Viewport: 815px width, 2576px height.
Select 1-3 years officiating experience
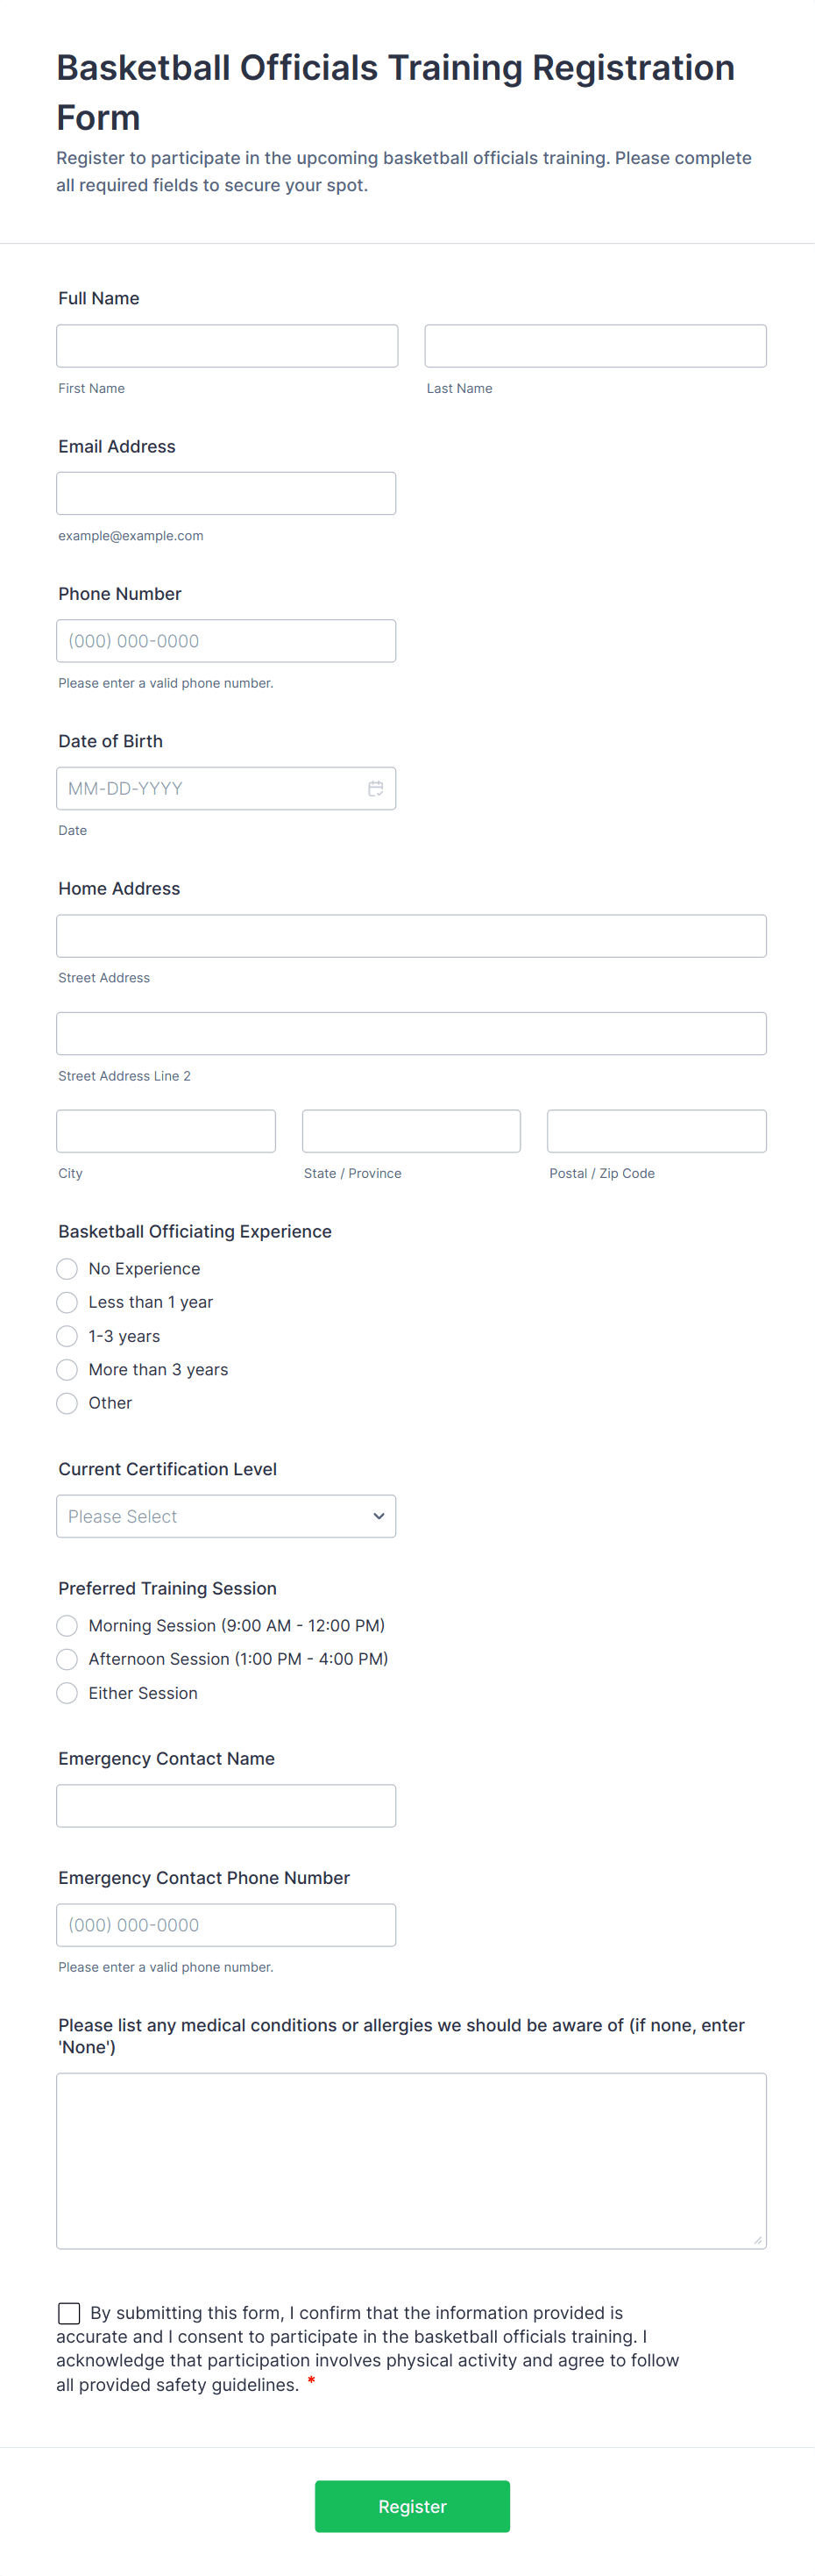click(67, 1336)
